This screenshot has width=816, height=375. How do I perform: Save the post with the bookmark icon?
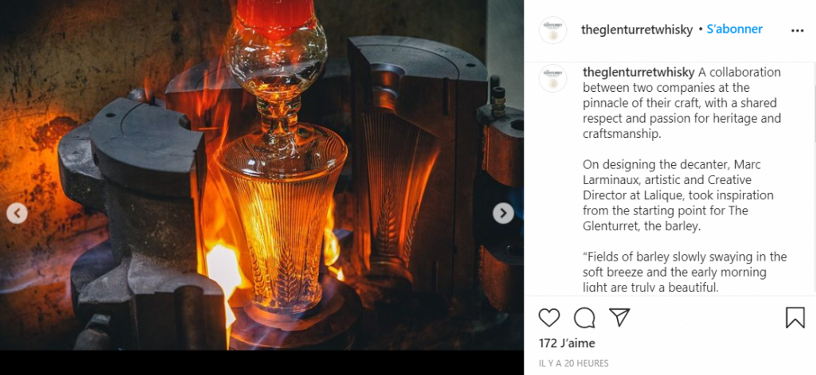tap(795, 318)
